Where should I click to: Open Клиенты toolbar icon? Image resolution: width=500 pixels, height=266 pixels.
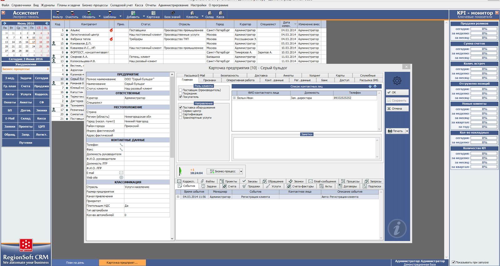192,13
